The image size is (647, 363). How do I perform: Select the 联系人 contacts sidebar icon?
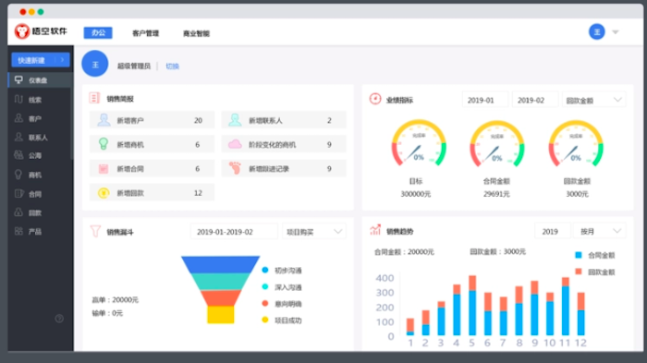tap(18, 137)
